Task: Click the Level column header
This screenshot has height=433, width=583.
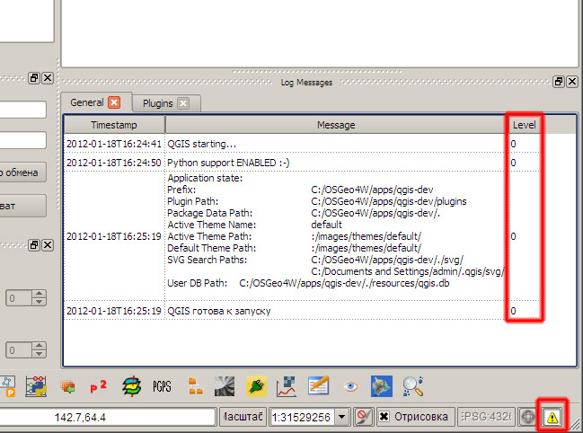Action: pyautogui.click(x=525, y=125)
